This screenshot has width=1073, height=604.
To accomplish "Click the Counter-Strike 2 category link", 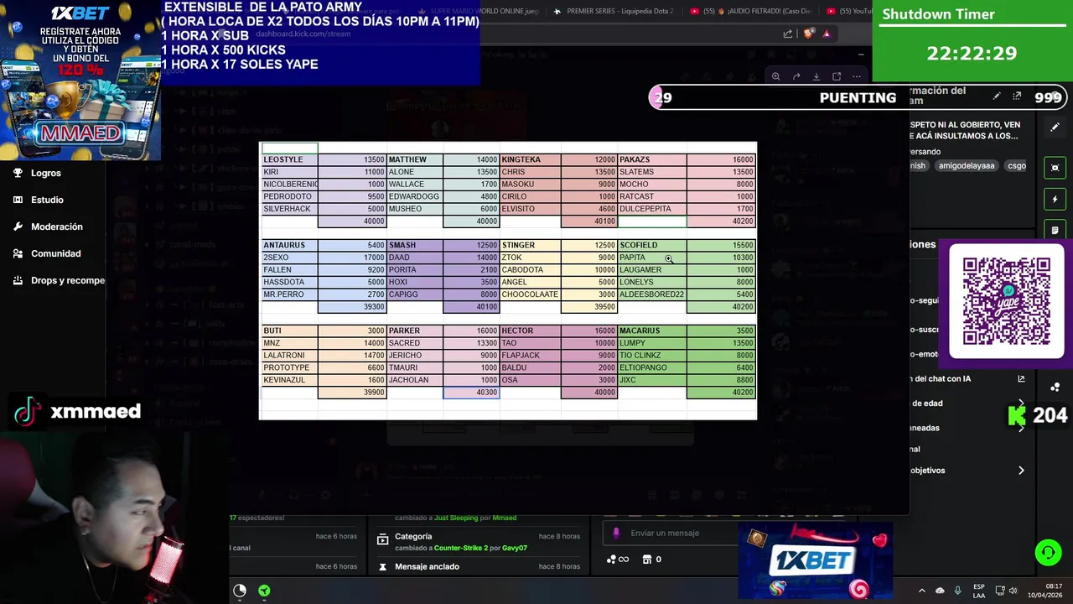I will tap(461, 548).
